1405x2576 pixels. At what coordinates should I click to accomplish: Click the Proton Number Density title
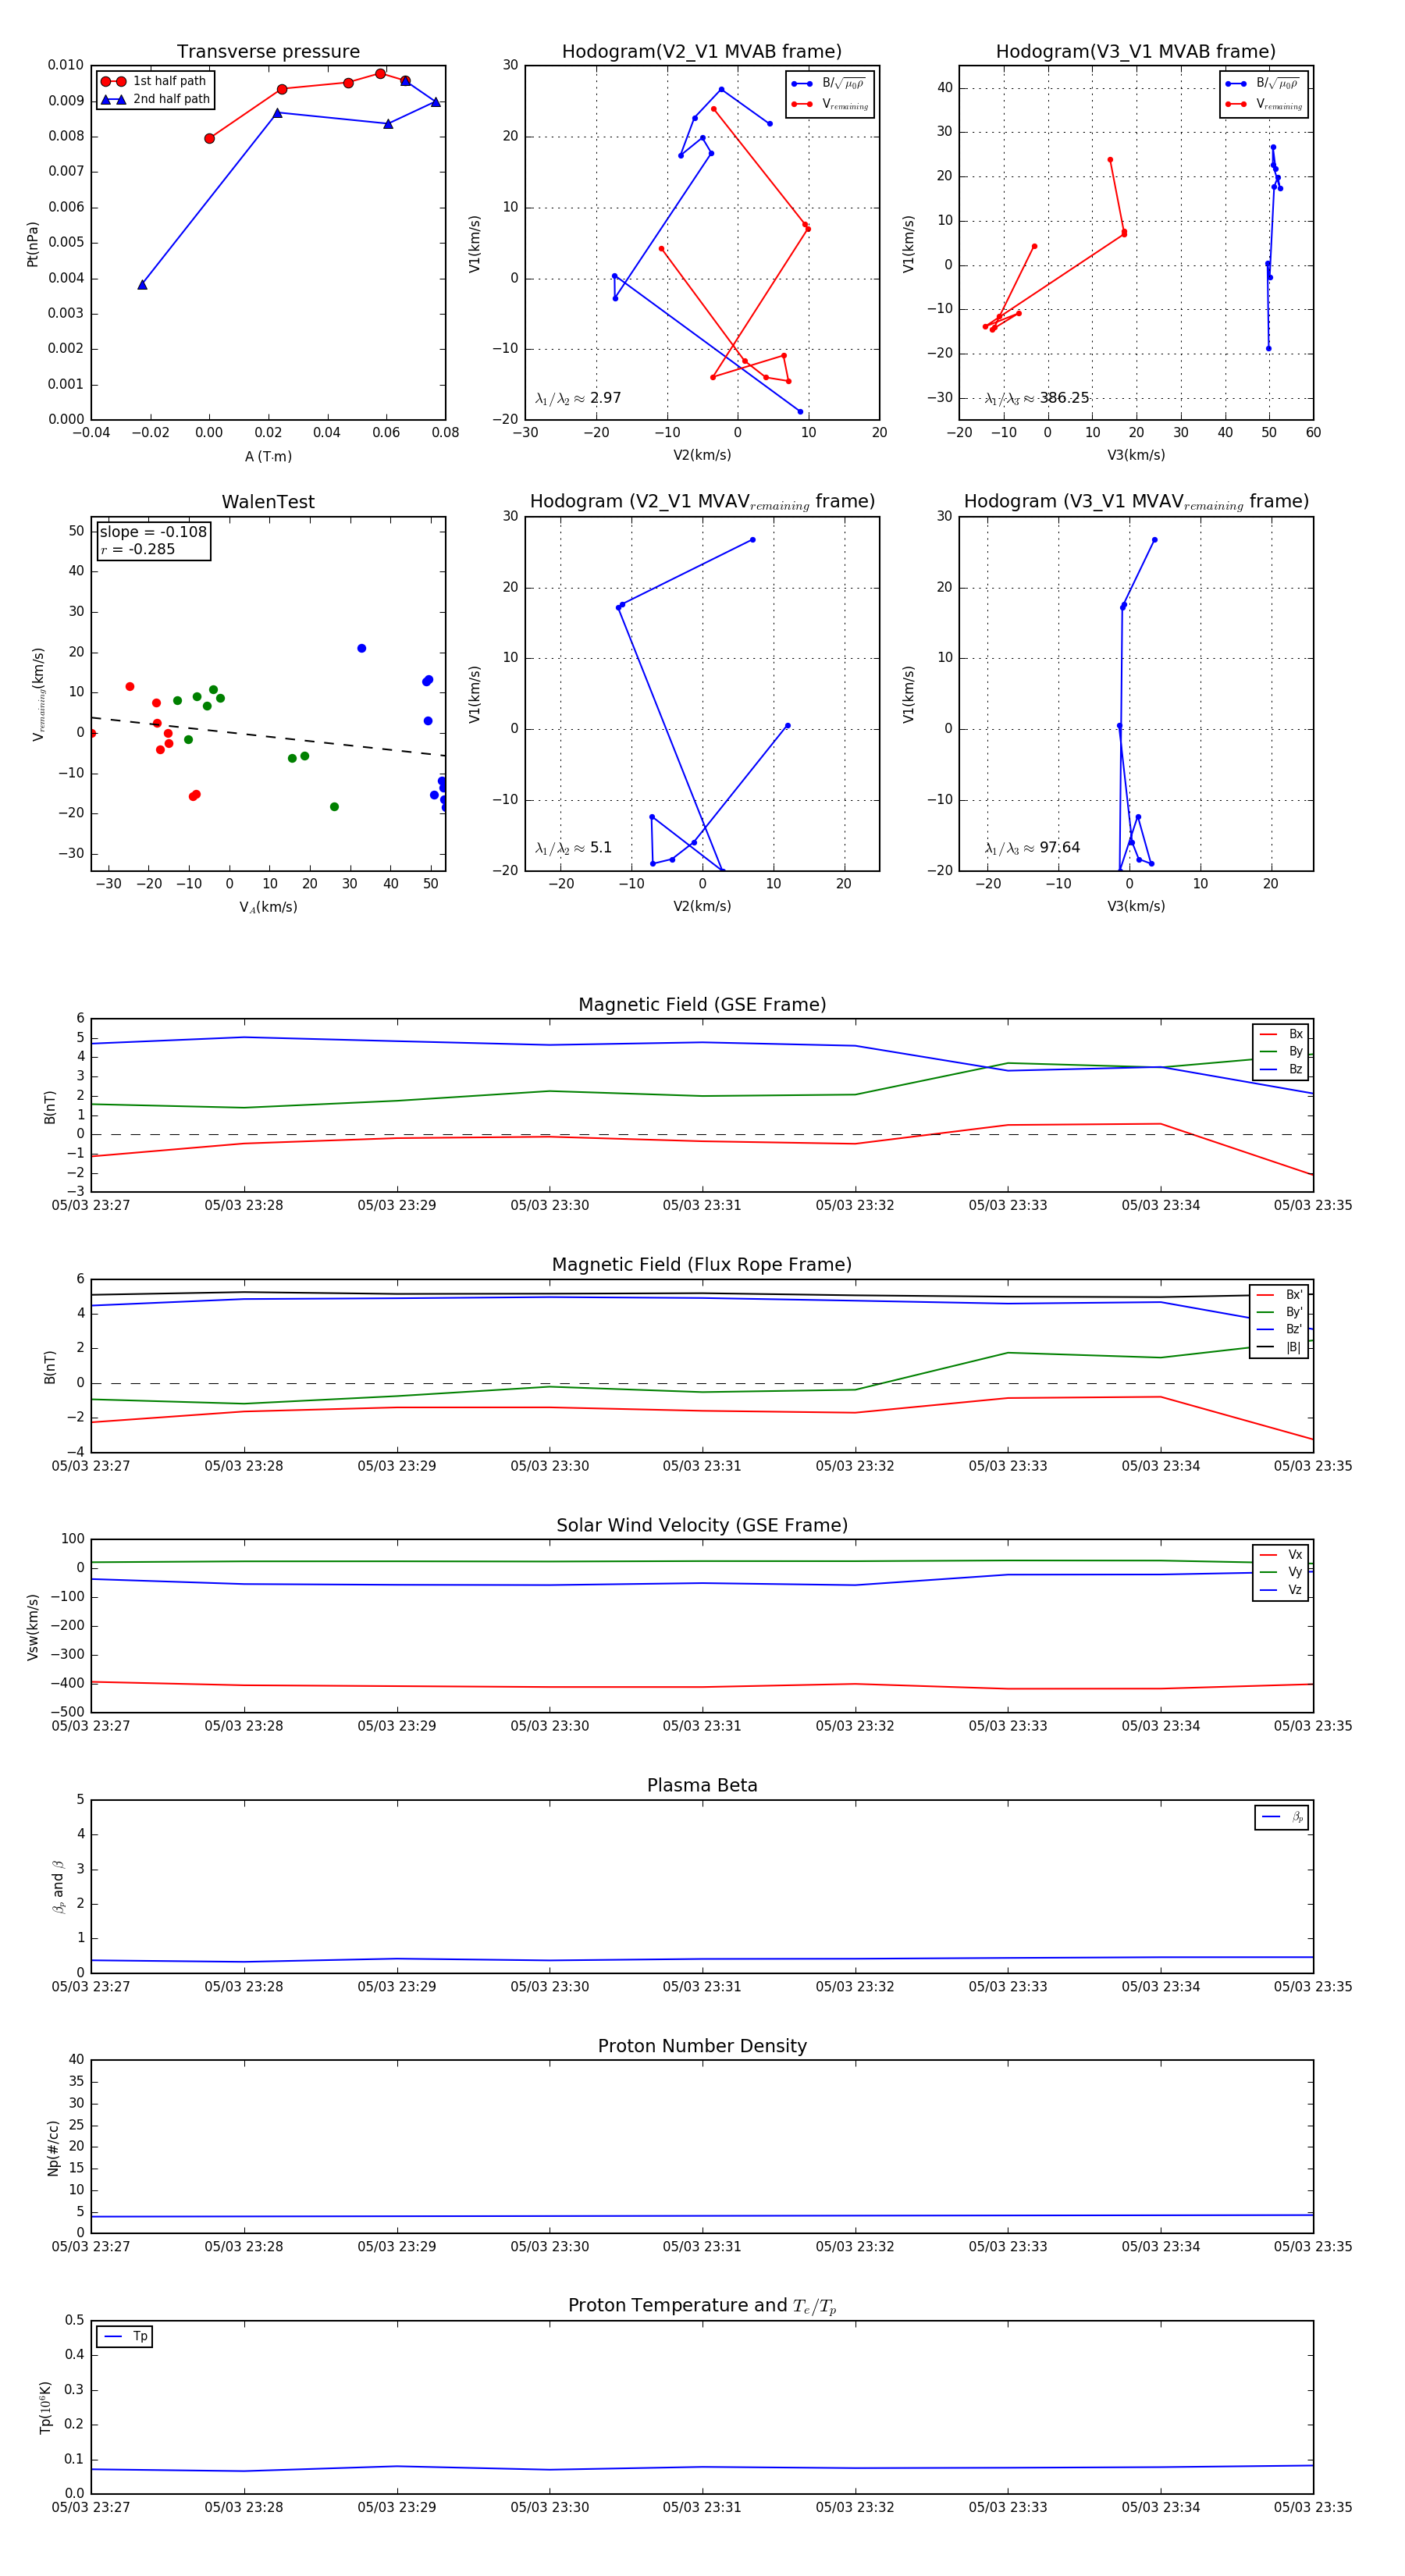pyautogui.click(x=702, y=2046)
